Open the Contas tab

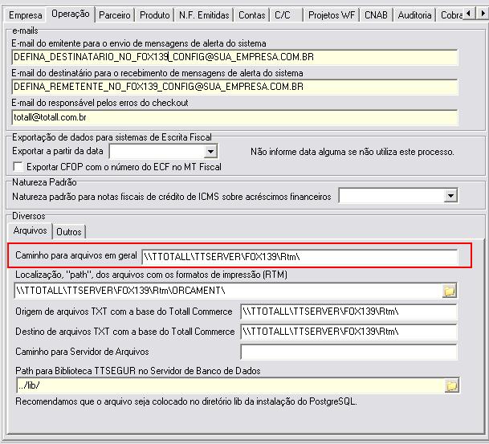click(252, 15)
